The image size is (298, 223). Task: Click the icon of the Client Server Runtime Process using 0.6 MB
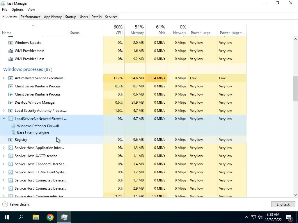pyautogui.click(x=11, y=94)
